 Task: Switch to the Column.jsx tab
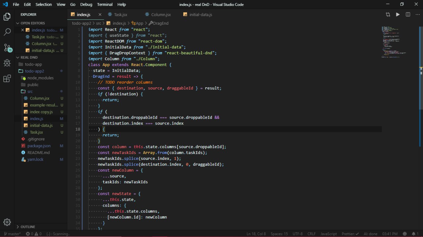pyautogui.click(x=161, y=15)
